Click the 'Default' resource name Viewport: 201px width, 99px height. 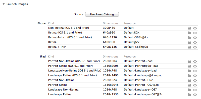(129, 28)
